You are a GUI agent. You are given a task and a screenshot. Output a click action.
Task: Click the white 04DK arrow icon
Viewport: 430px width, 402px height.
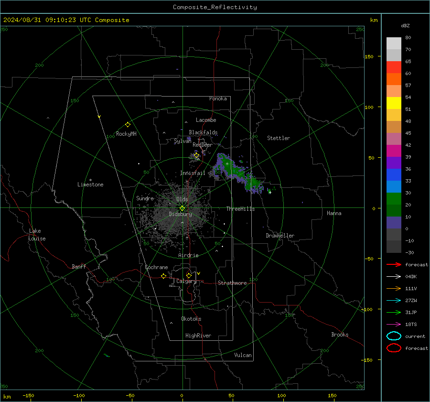[394, 276]
